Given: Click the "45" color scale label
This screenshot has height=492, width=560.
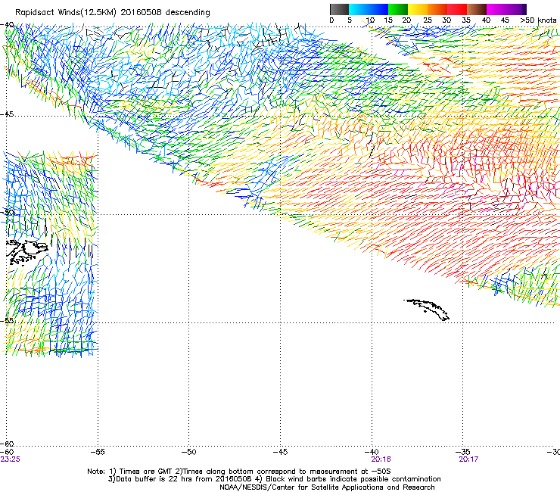Looking at the screenshot, I should (505, 20).
